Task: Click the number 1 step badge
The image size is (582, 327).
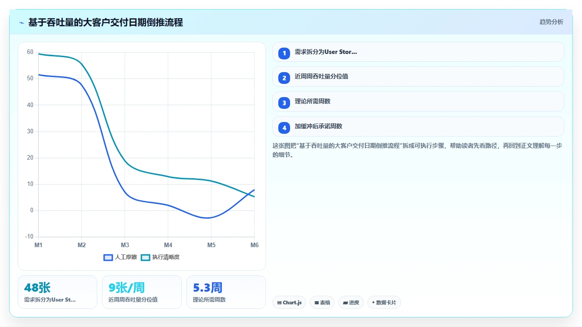Action: click(284, 53)
